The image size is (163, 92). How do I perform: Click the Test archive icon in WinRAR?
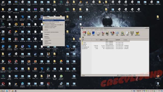point(93,33)
